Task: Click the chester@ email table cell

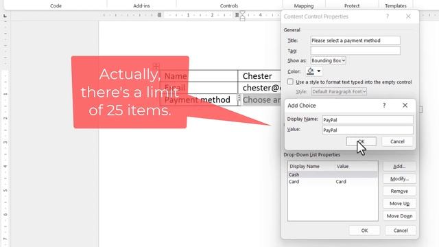Action: [259, 88]
